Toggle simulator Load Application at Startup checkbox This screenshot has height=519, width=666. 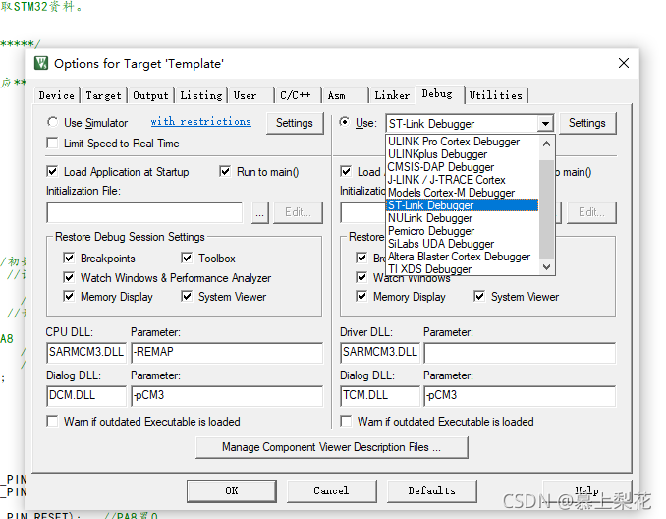(52, 171)
